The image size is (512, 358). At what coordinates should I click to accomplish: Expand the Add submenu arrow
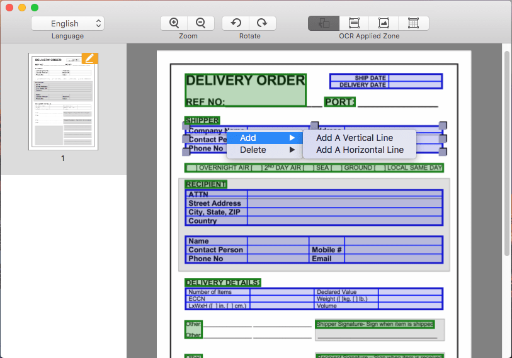pos(292,138)
